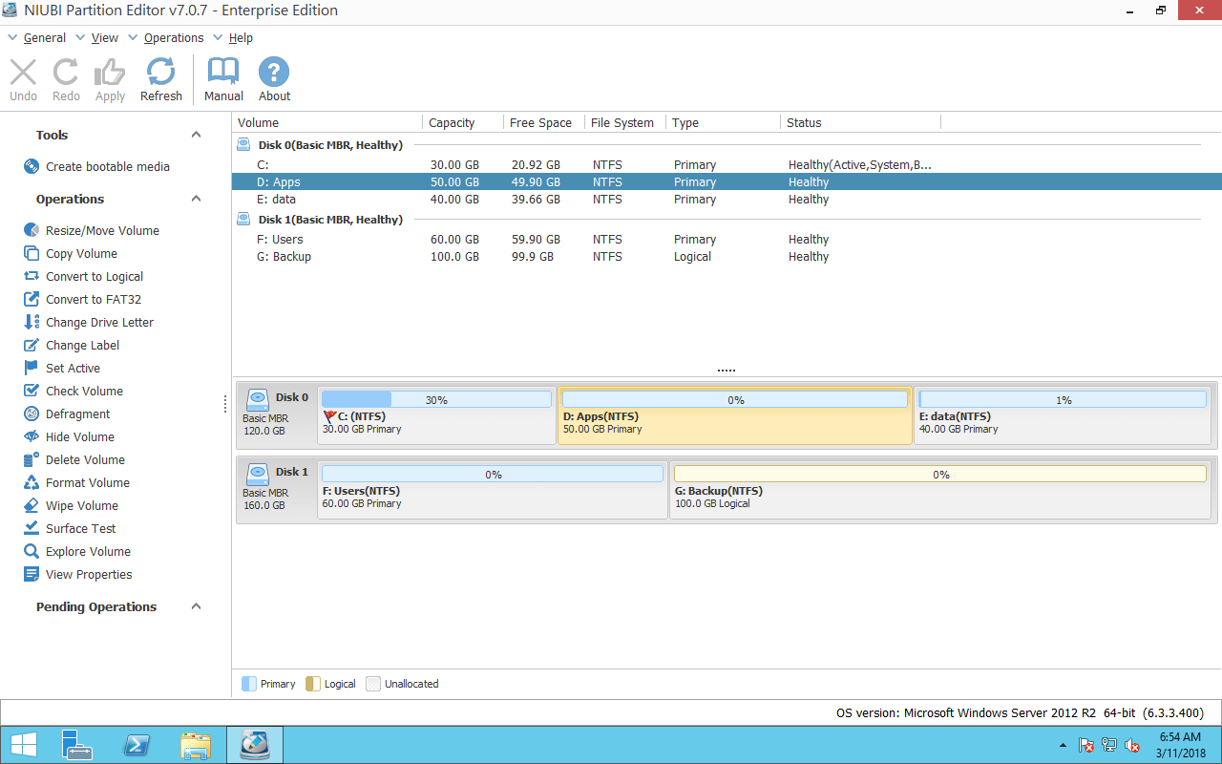Click the Disk 0 drive icon
This screenshot has height=764, width=1222.
point(257,399)
